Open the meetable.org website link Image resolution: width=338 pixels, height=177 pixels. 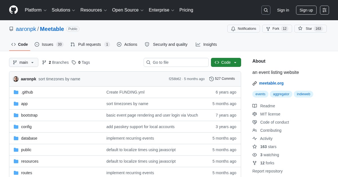tap(271, 83)
